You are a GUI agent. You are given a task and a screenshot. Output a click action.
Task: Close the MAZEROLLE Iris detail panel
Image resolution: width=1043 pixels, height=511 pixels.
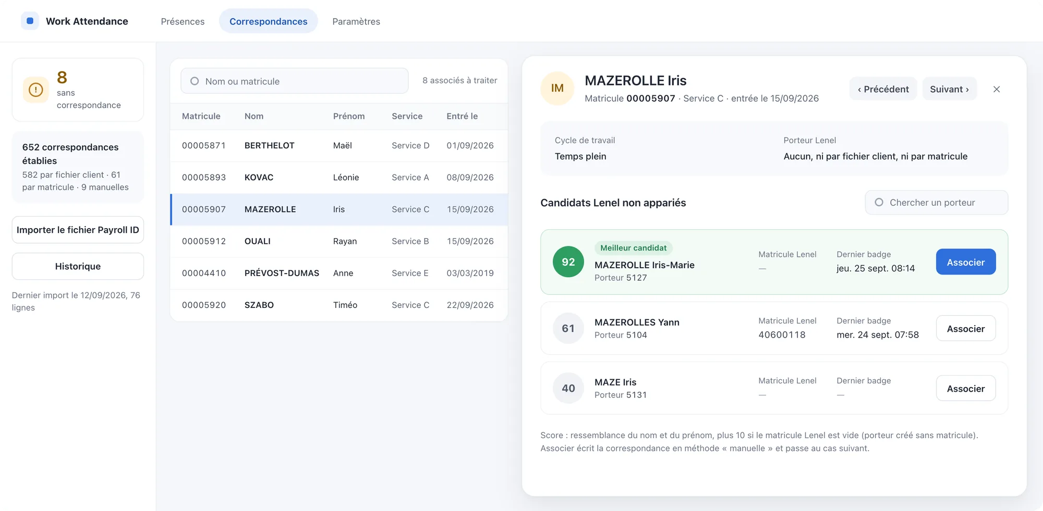(997, 89)
